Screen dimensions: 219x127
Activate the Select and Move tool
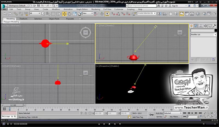click(64, 14)
